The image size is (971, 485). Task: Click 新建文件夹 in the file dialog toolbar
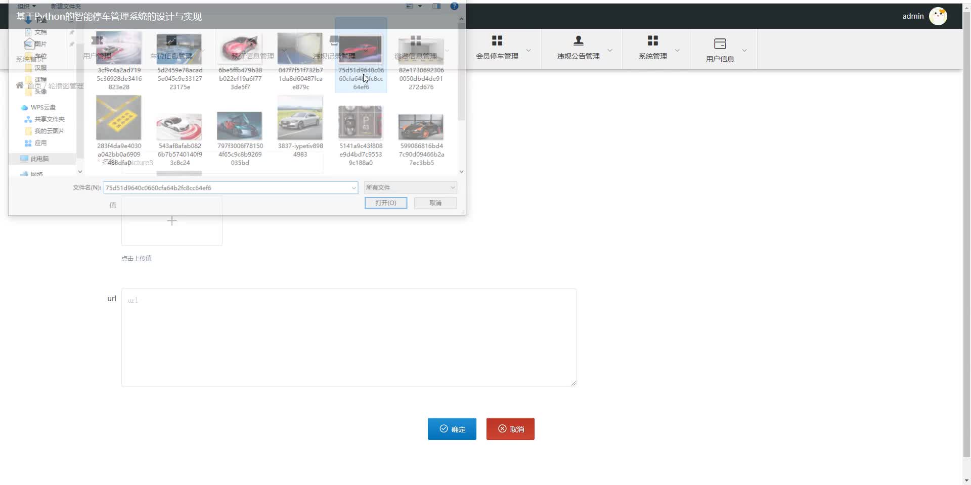pos(66,7)
